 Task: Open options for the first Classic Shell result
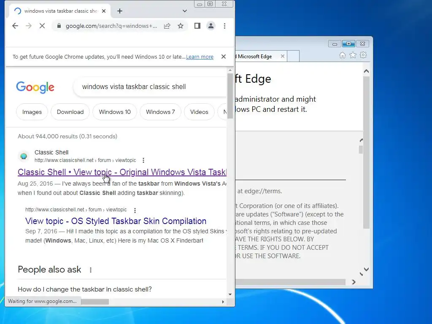[143, 160]
